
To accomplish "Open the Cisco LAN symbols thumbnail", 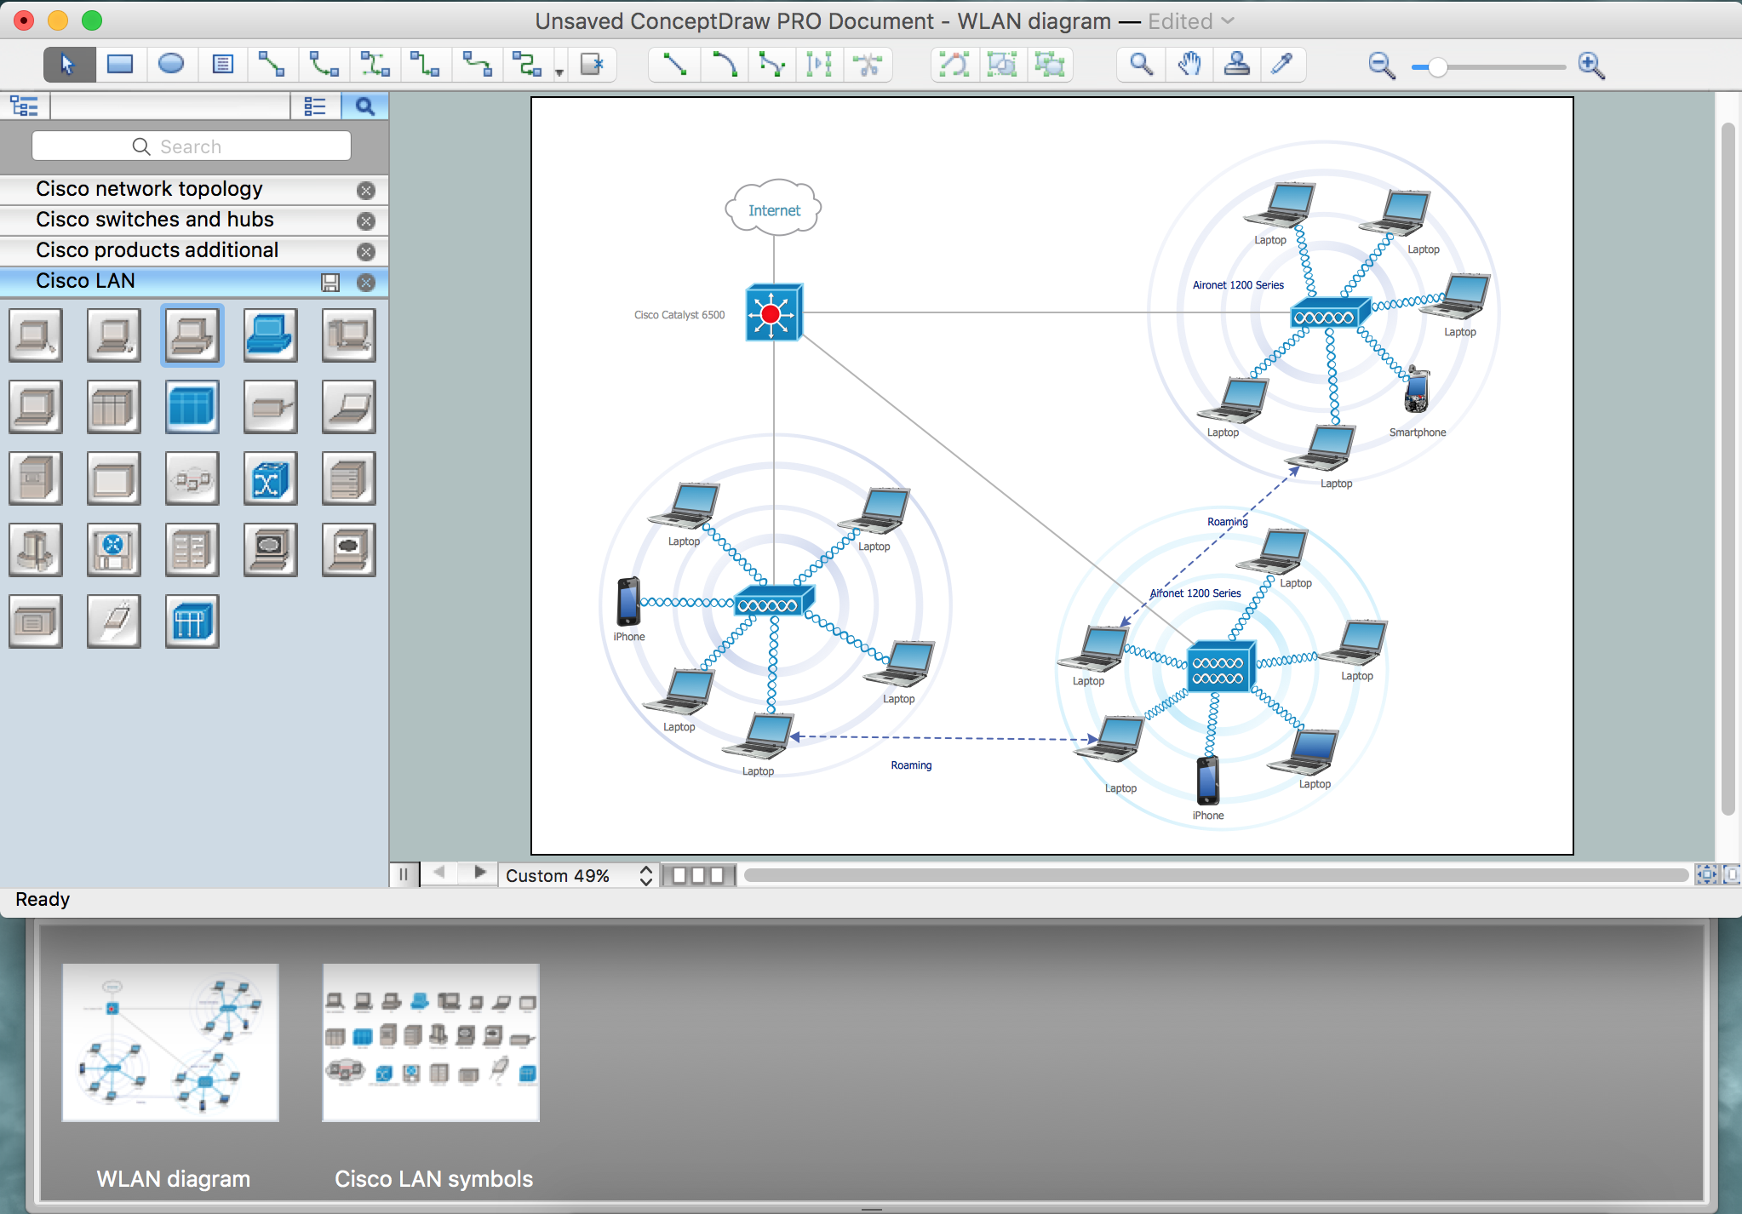I will point(431,1043).
